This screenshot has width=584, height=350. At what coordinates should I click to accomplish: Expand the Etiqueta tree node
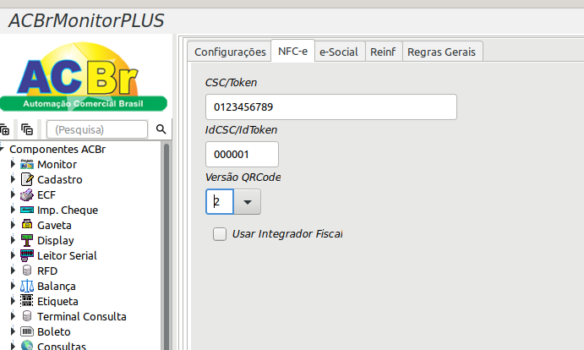coord(13,301)
